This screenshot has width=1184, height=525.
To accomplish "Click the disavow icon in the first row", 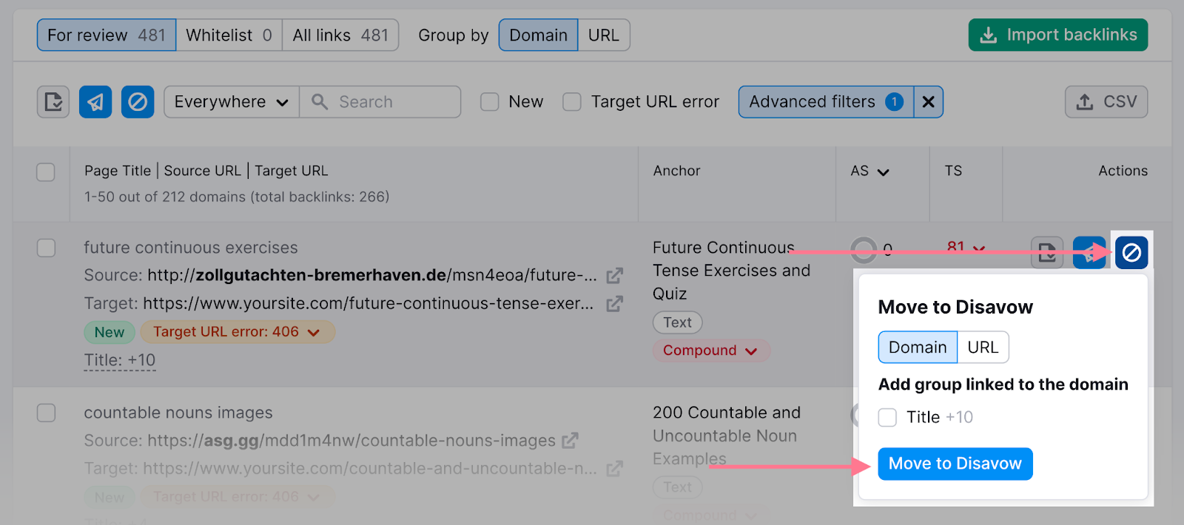I will (x=1131, y=253).
